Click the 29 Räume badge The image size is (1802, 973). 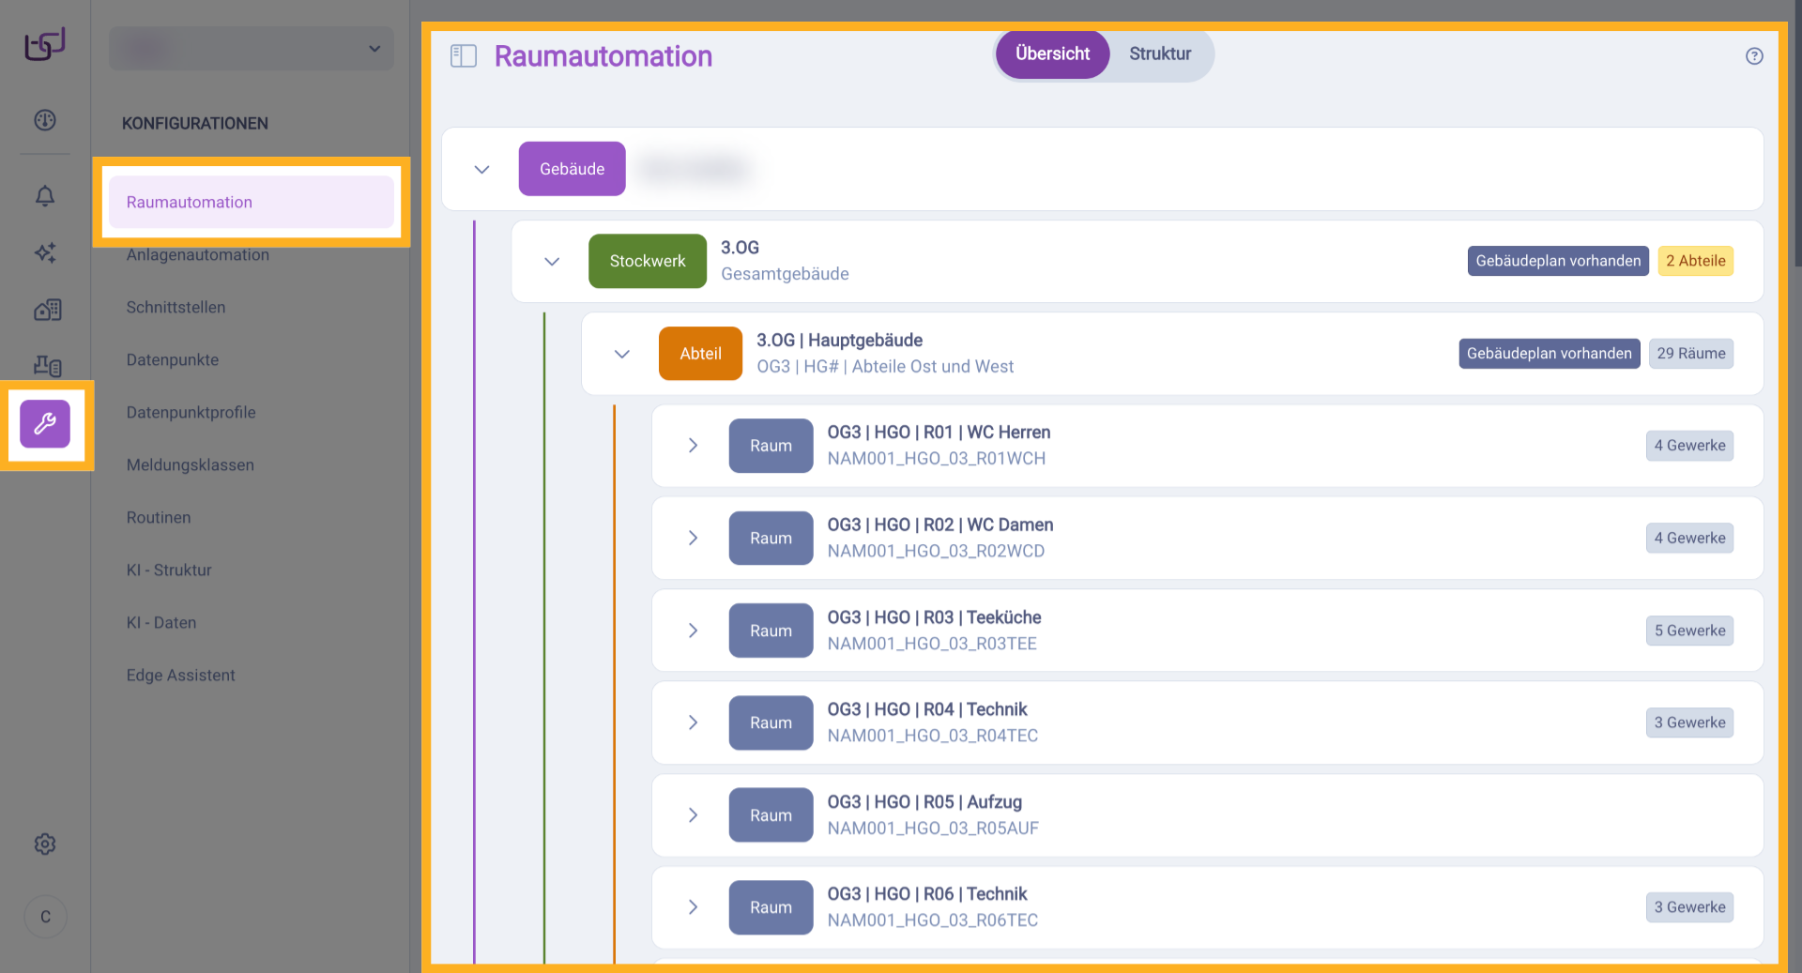1690,354
